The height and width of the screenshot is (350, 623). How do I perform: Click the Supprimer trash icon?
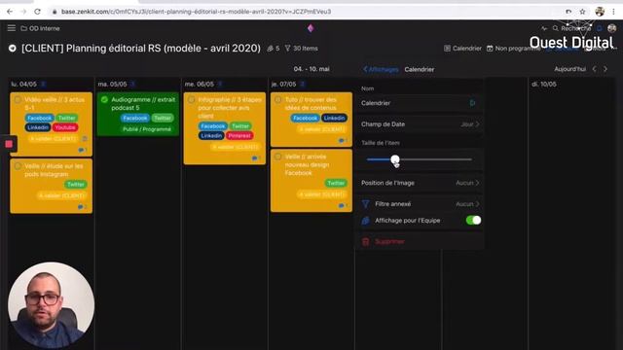coord(366,241)
